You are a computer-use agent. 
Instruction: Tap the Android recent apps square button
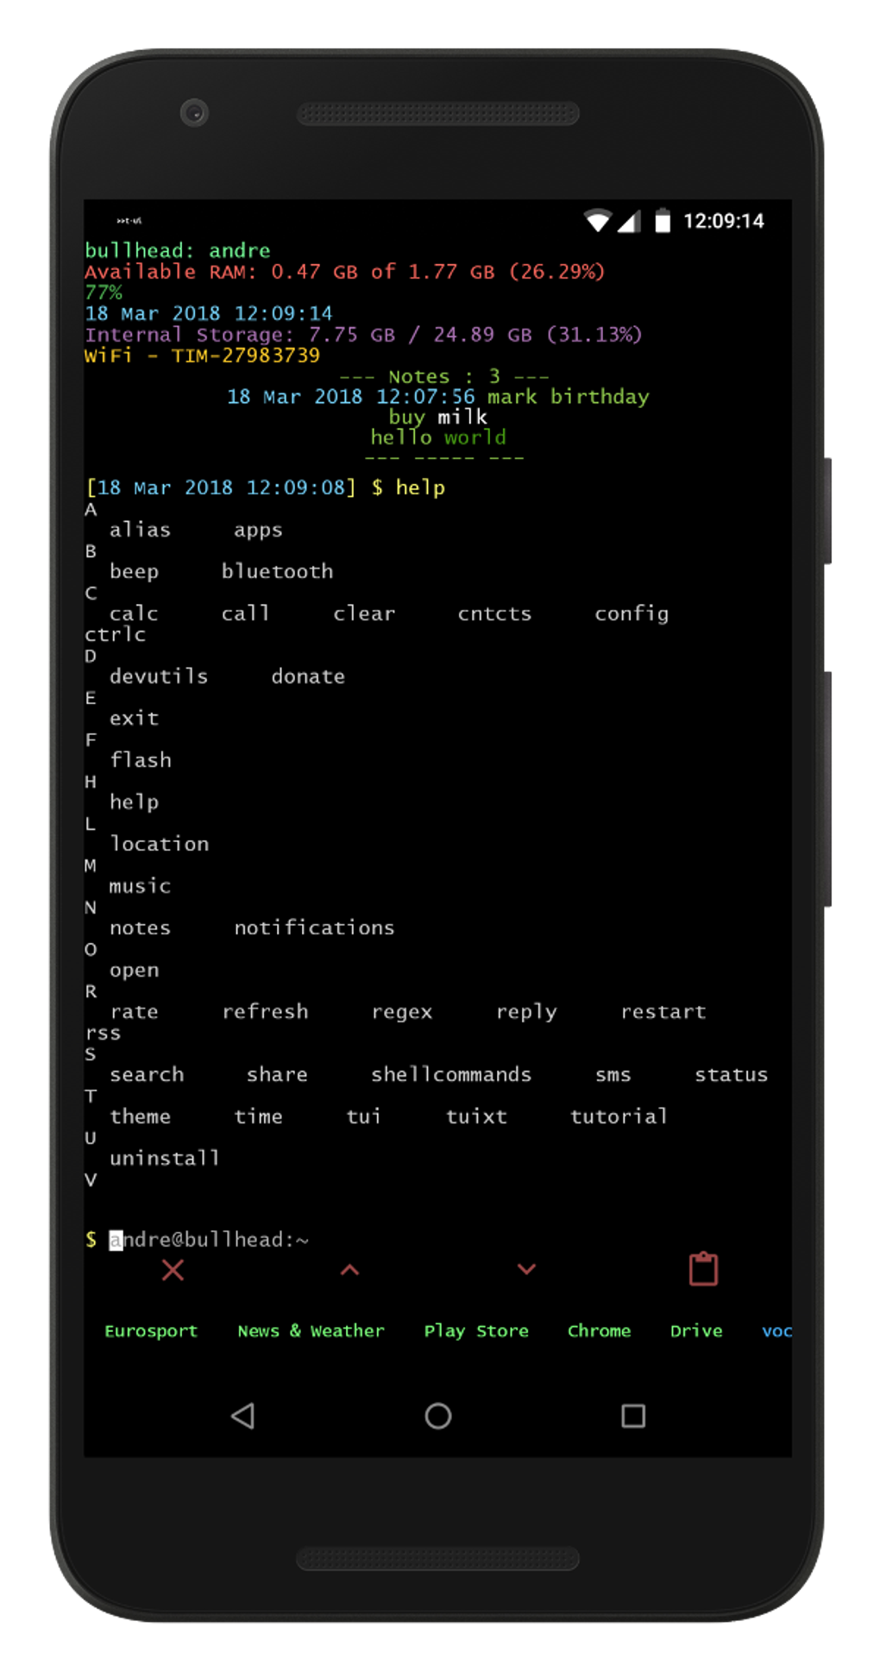pos(633,1416)
